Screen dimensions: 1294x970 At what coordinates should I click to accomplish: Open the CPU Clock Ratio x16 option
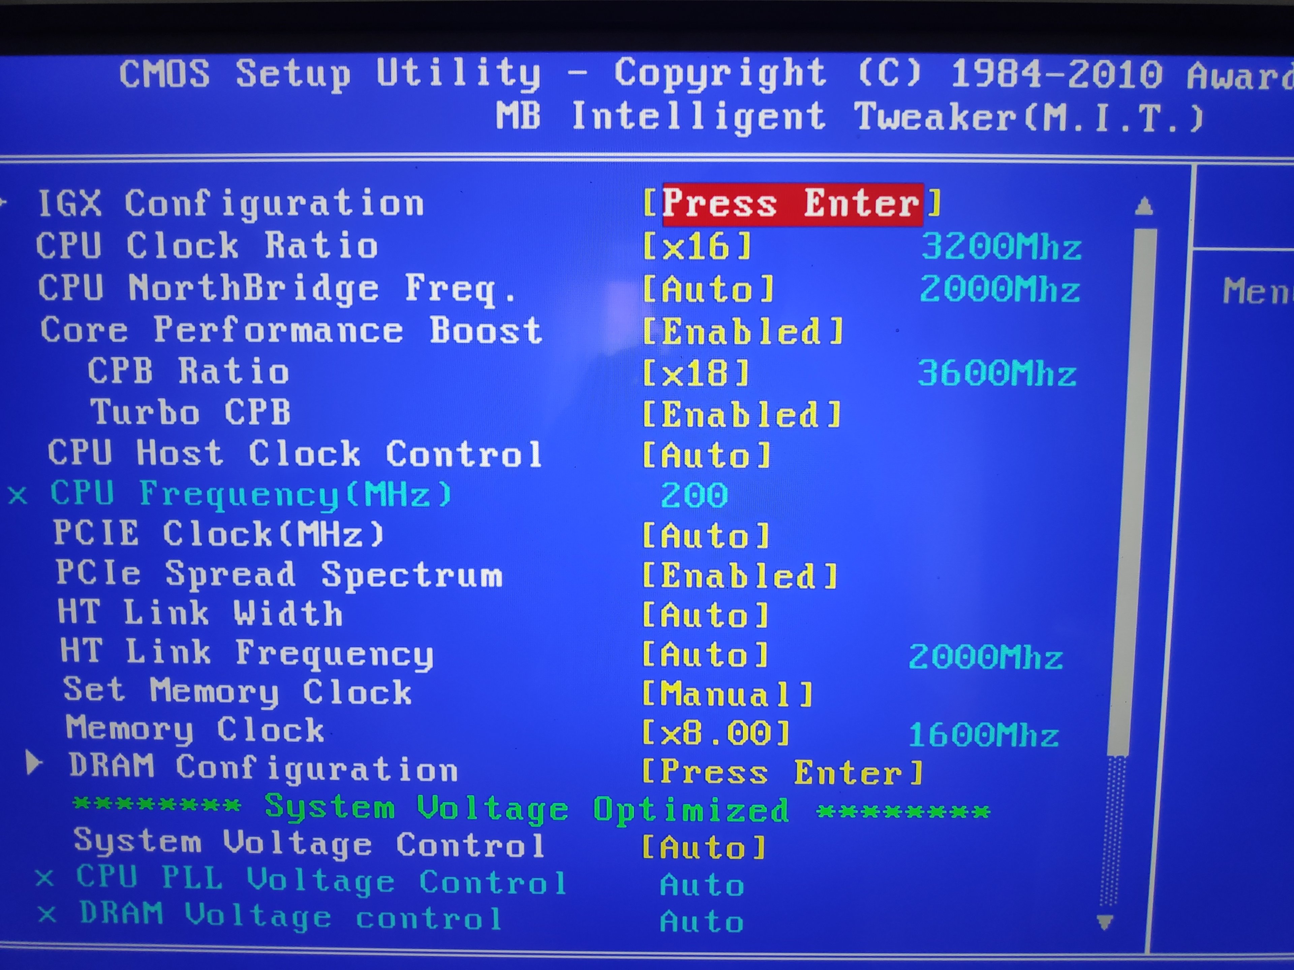point(696,246)
